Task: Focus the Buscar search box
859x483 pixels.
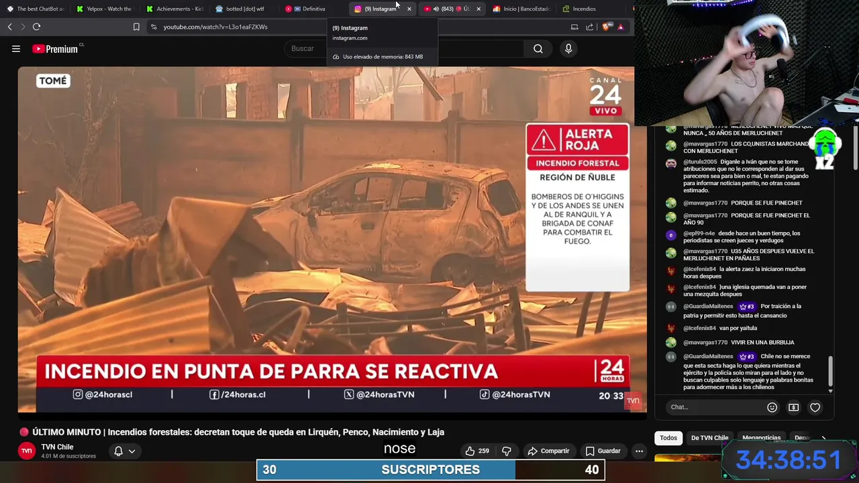Action: (x=403, y=48)
